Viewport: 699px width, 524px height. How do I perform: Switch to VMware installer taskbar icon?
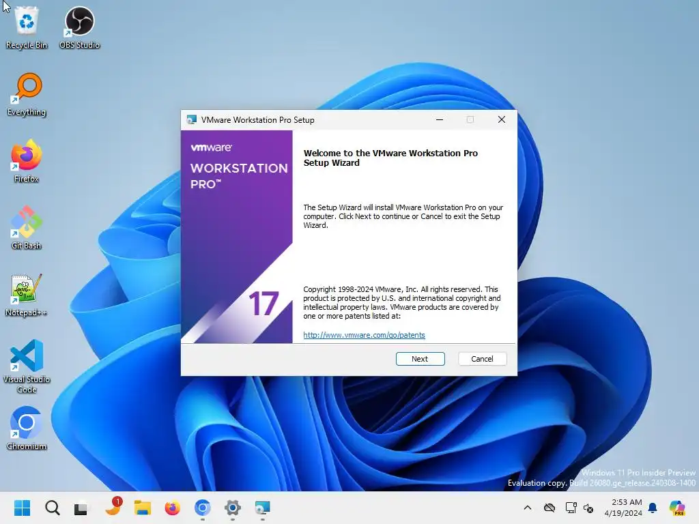263,508
